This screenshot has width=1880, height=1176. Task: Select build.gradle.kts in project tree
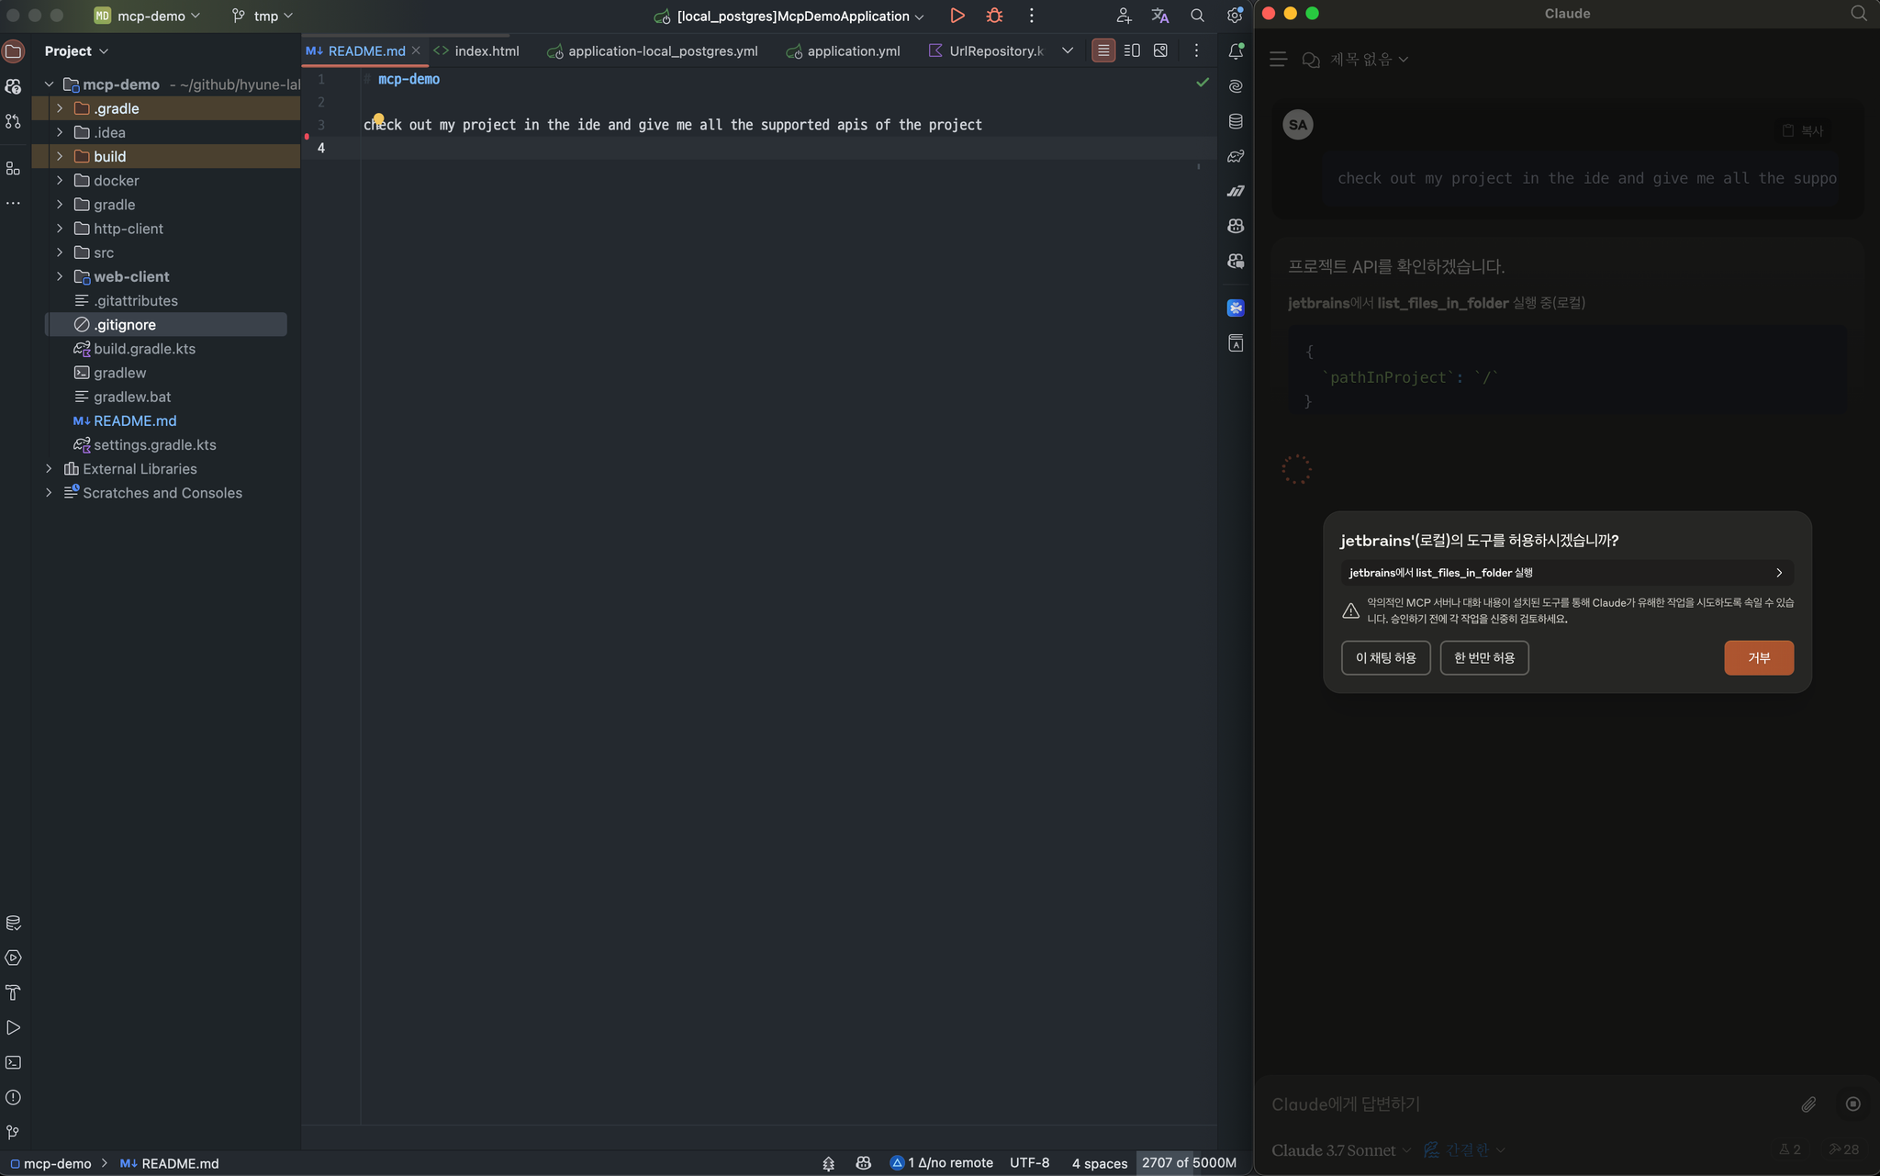click(x=144, y=349)
